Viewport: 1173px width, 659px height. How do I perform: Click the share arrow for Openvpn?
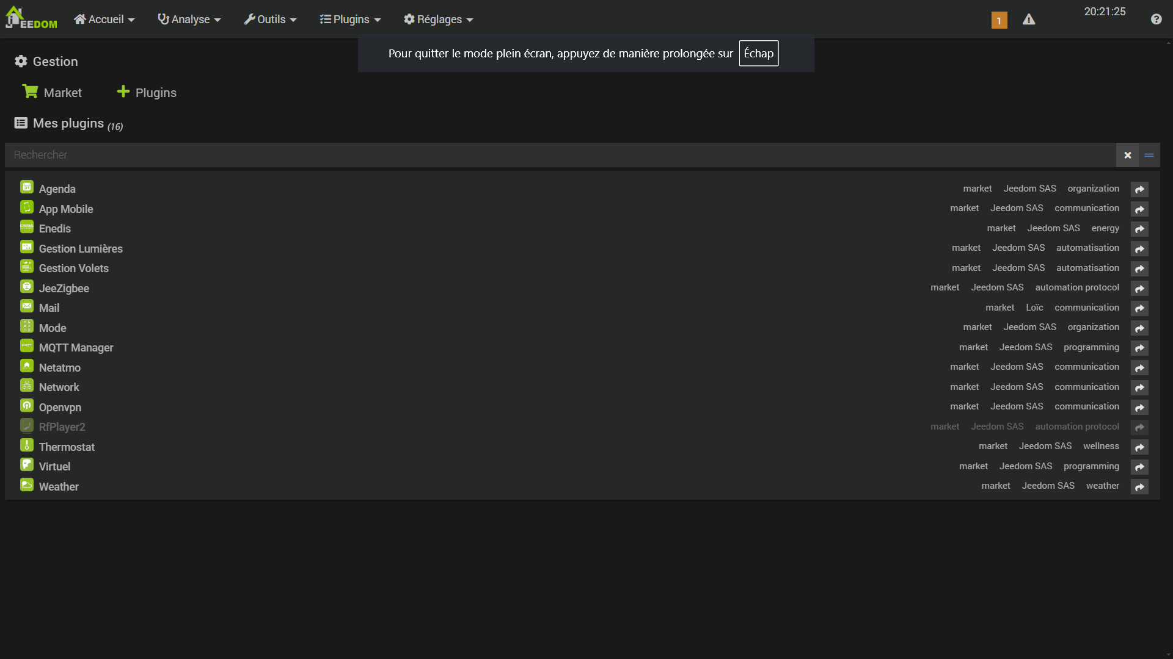point(1139,407)
